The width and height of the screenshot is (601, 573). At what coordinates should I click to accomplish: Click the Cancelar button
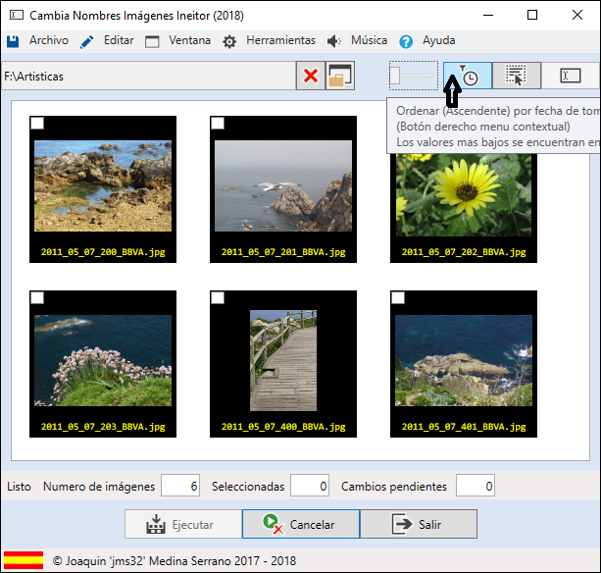(301, 524)
